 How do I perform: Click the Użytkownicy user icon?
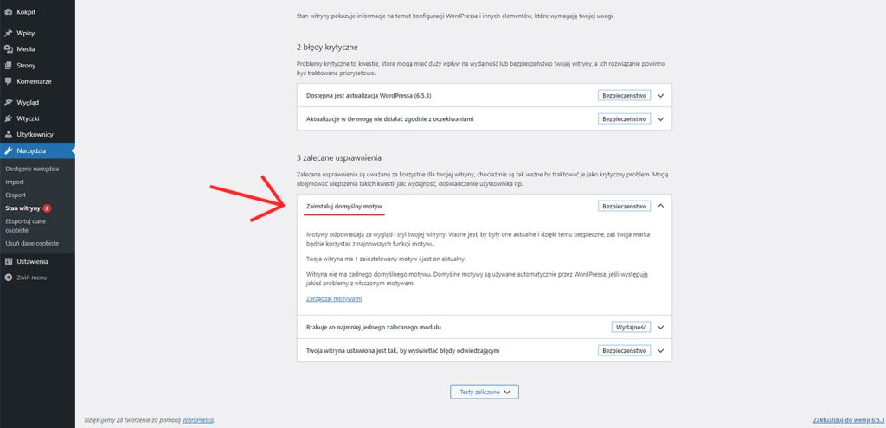point(9,134)
